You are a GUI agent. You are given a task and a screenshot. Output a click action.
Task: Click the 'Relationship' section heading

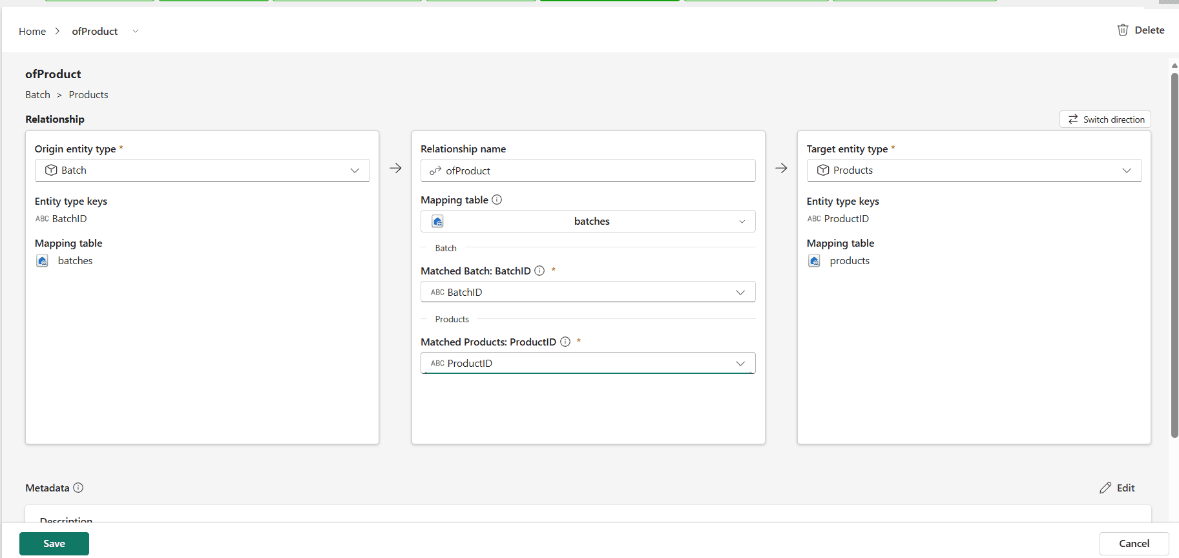(x=55, y=119)
